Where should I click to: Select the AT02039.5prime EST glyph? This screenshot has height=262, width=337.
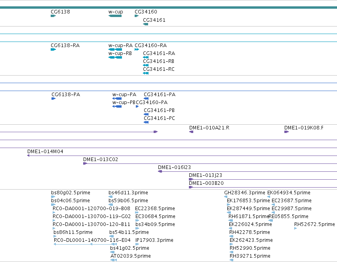pyautogui.click(x=114, y=260)
